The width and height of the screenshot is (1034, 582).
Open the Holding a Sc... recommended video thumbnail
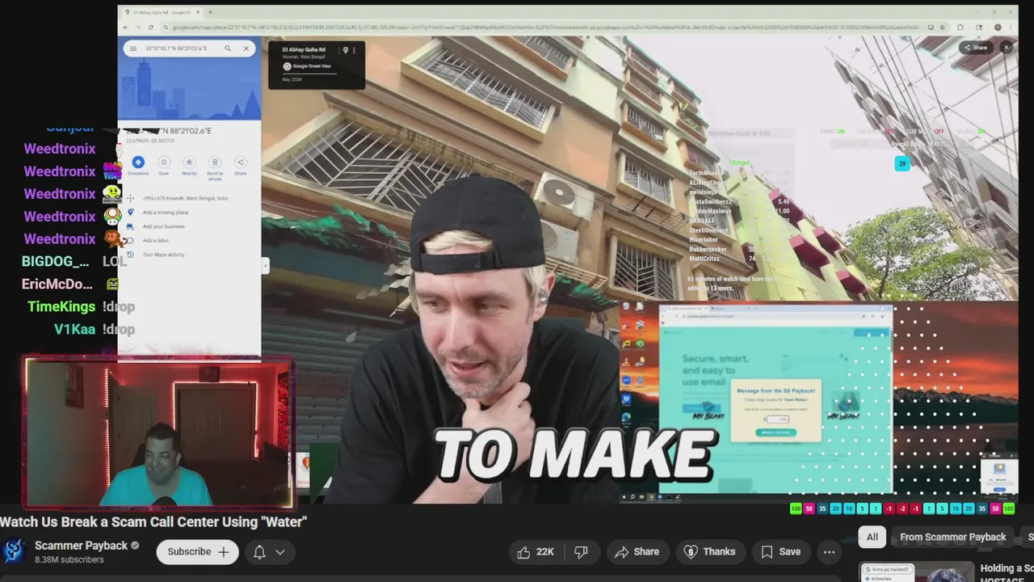[x=916, y=572]
